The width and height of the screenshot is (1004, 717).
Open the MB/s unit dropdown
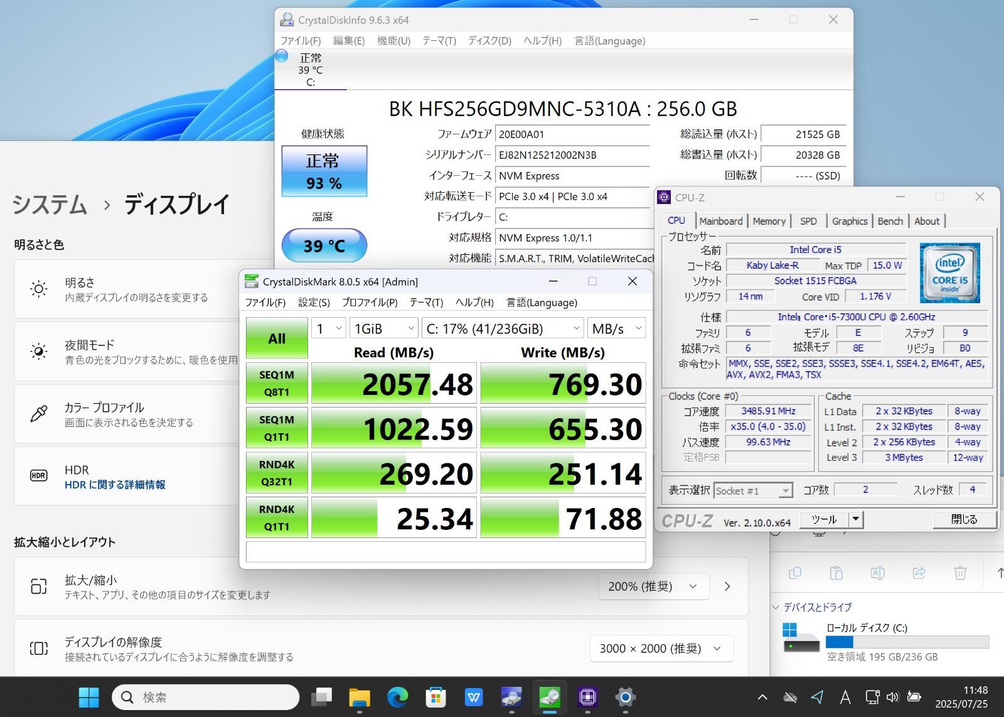tap(617, 328)
